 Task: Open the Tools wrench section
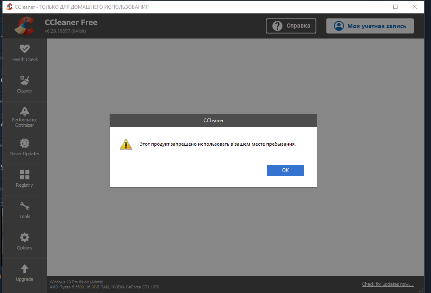pos(24,211)
